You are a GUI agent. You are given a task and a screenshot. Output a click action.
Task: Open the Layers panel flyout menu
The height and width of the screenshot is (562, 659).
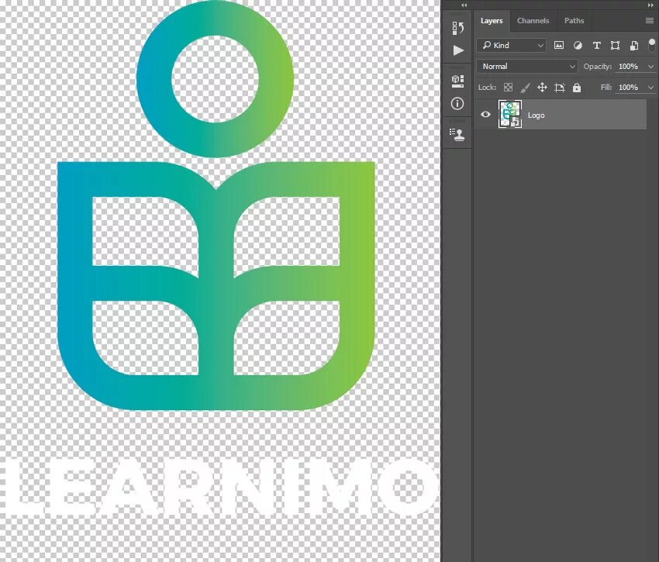tap(650, 21)
